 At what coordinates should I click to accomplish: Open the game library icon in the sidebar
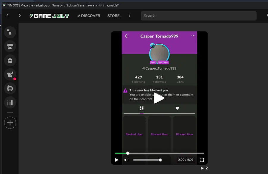(10, 102)
